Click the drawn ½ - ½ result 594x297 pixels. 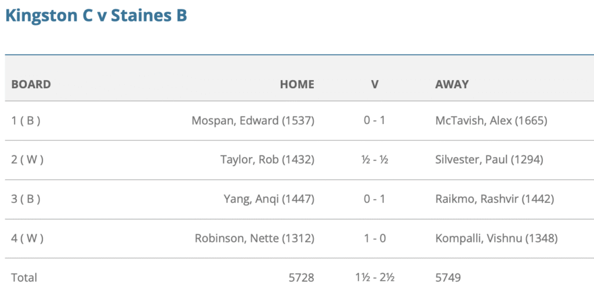click(375, 160)
